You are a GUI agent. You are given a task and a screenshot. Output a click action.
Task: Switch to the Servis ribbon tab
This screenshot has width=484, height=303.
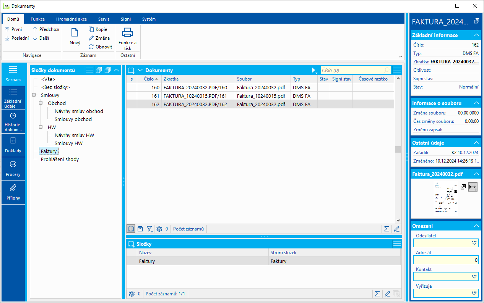104,19
